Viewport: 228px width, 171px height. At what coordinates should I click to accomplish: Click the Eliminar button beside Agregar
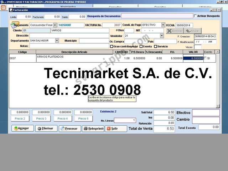[46, 129]
